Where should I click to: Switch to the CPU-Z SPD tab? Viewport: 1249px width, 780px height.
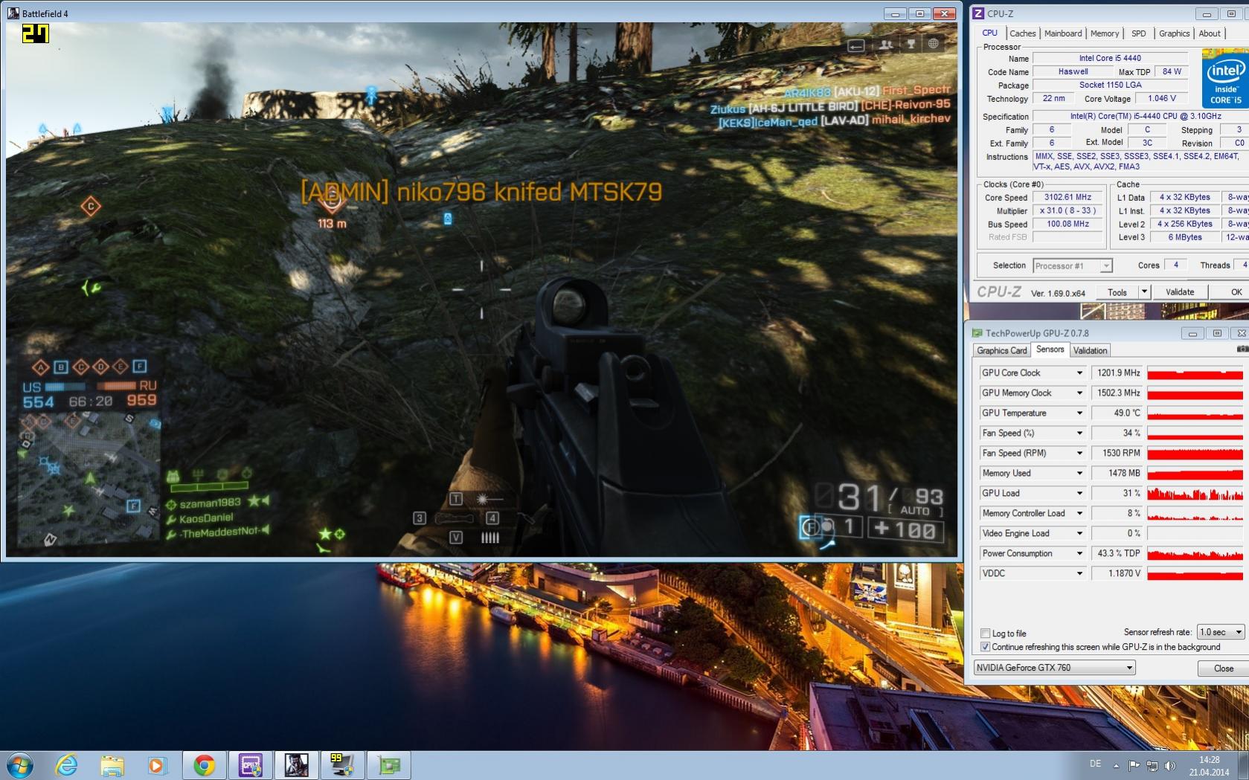tap(1138, 33)
